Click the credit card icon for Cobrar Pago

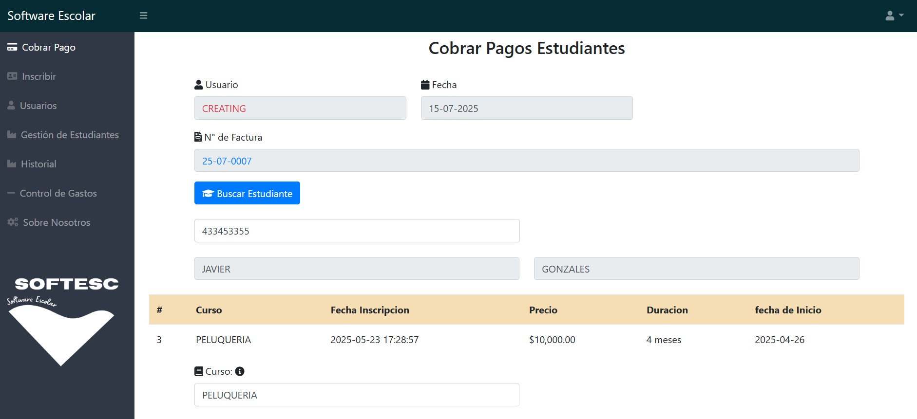click(12, 47)
